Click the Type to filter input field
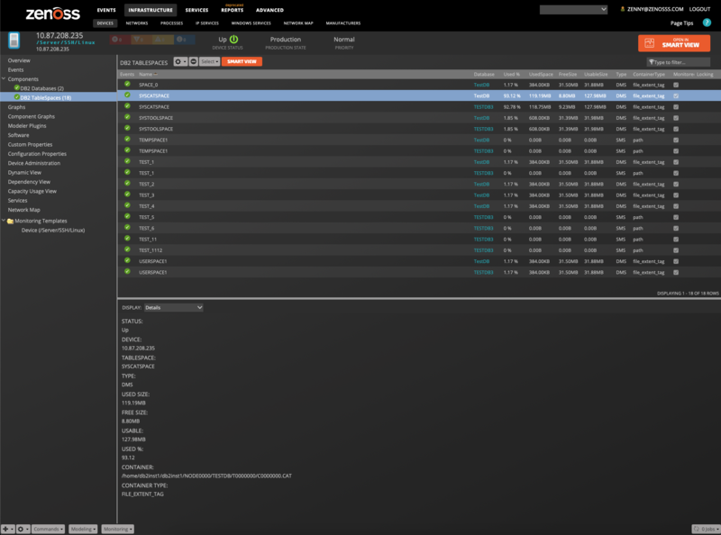Screen dimensions: 721x535 coord(679,62)
